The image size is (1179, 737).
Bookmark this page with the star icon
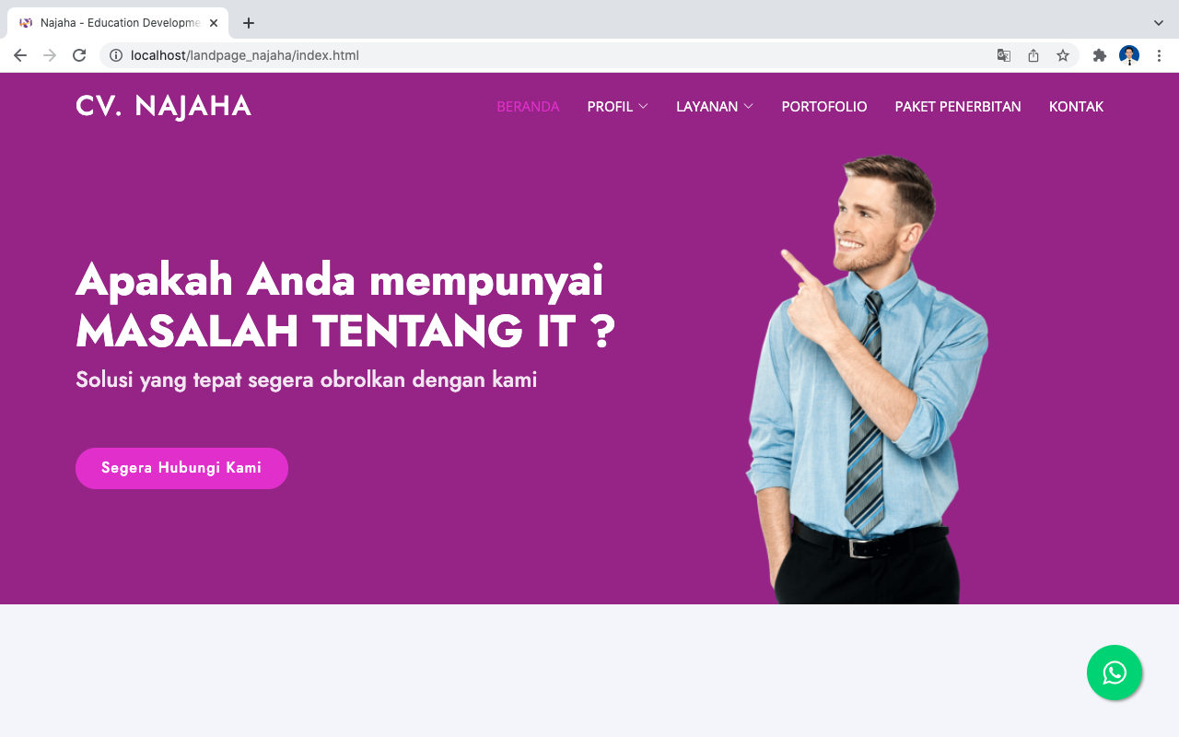coord(1063,55)
